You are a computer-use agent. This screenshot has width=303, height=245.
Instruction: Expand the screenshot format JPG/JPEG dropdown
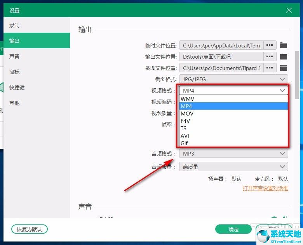(x=233, y=79)
